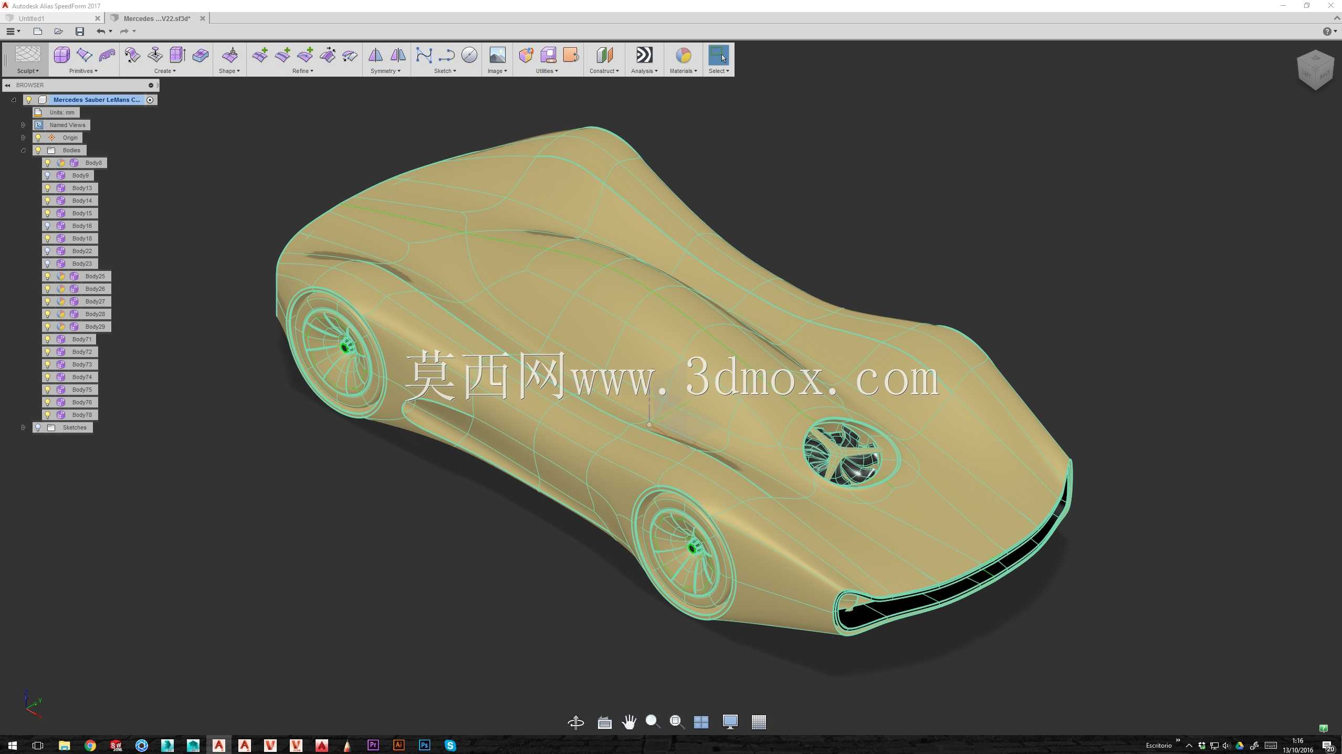Open Google Chrome from the taskbar
Image resolution: width=1342 pixels, height=754 pixels.
tap(90, 745)
